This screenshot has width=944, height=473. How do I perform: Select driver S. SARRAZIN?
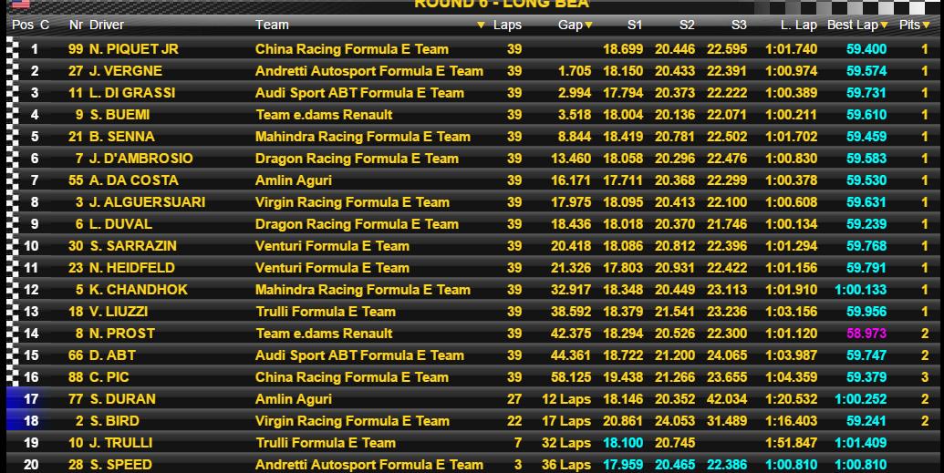[133, 246]
